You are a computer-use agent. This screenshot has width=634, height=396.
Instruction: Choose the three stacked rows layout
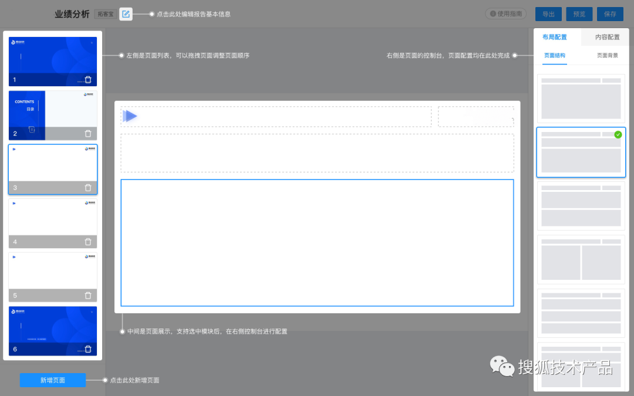pyautogui.click(x=581, y=313)
